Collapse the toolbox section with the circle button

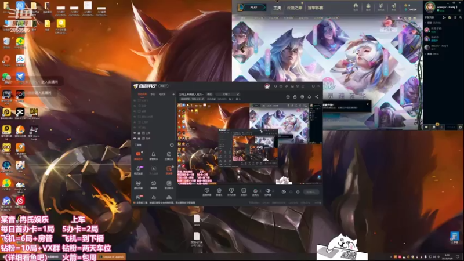point(172,145)
